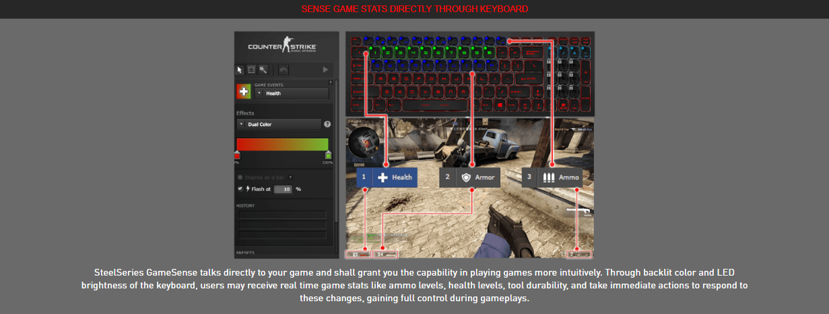
Task: Click the red Windows key on keyboard
Action: [x=498, y=106]
